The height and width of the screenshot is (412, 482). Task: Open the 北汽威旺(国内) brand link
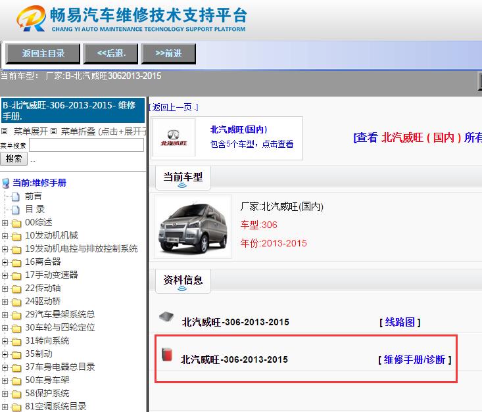coord(239,129)
